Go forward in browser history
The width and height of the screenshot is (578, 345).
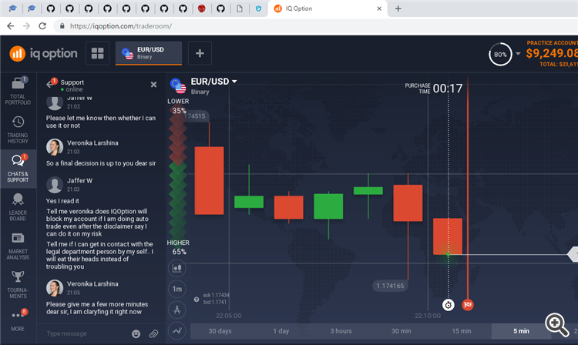(26, 26)
